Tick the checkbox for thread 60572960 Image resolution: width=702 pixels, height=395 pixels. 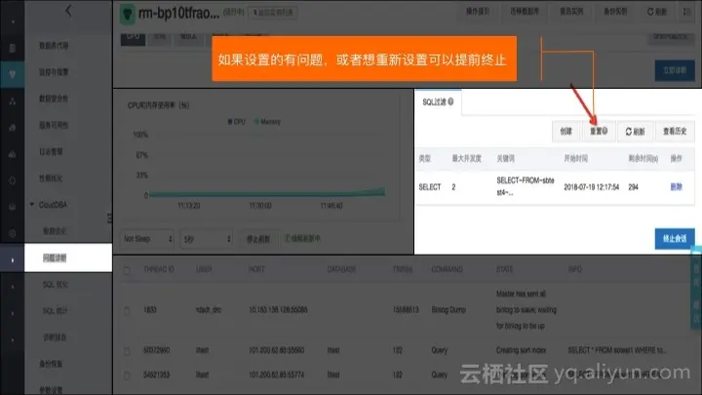[x=127, y=351]
